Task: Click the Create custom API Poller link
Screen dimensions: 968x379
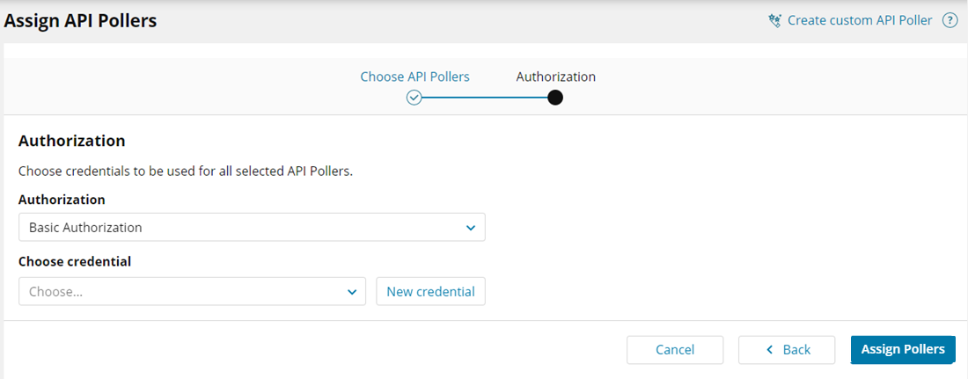Action: (x=859, y=20)
